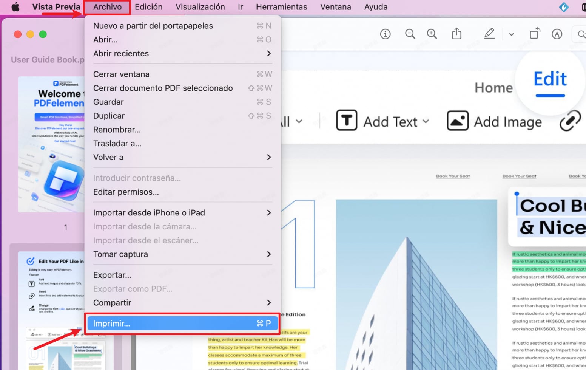Choose Trasladar a... from the menu
586x370 pixels.
(183, 144)
